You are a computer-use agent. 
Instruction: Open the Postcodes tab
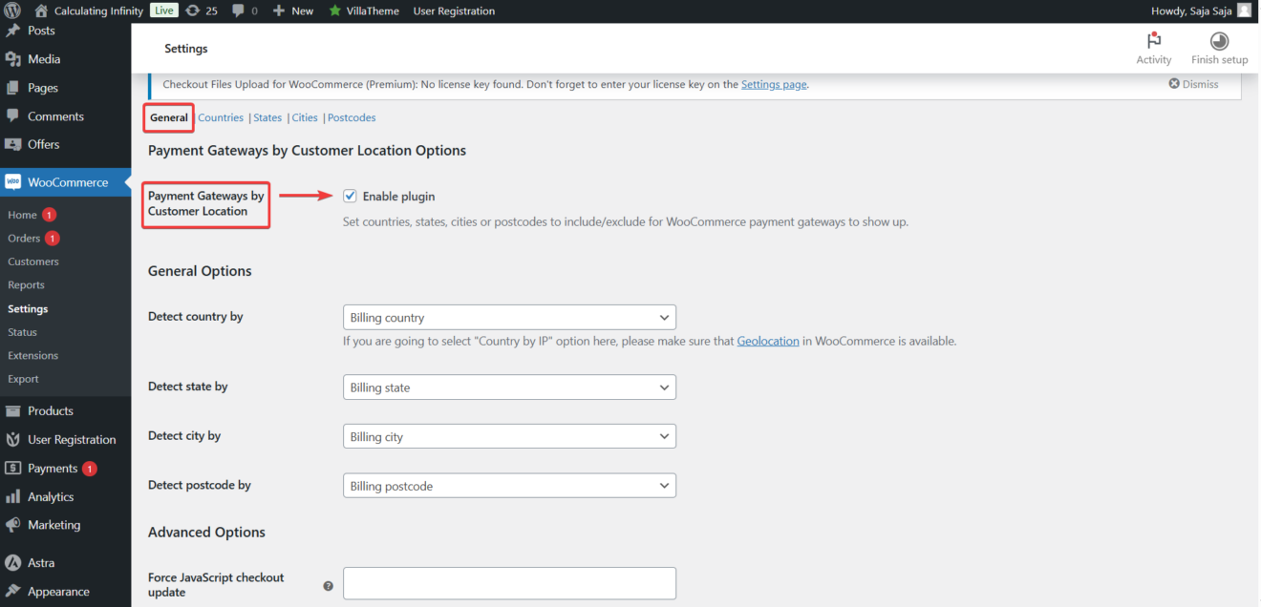352,116
